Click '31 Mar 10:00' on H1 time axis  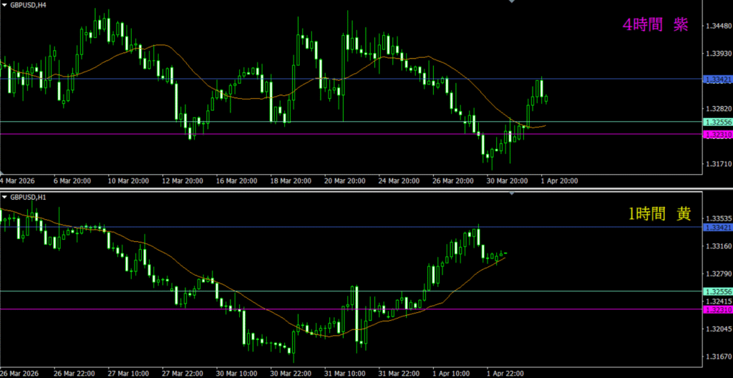tap(345, 373)
